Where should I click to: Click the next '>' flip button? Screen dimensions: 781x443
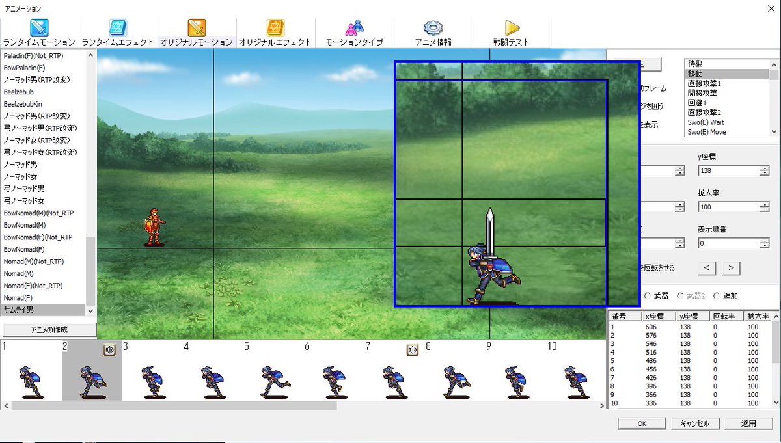[x=731, y=267]
